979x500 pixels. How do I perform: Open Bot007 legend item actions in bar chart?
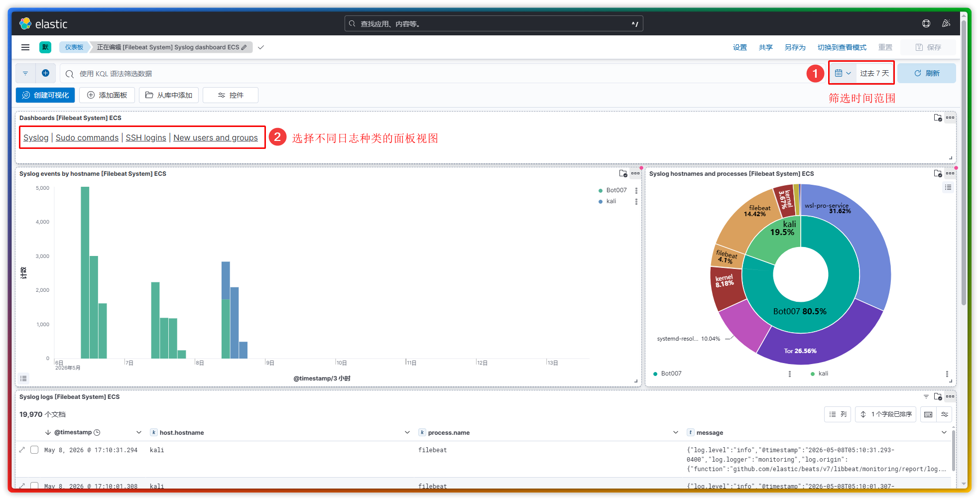coord(636,190)
